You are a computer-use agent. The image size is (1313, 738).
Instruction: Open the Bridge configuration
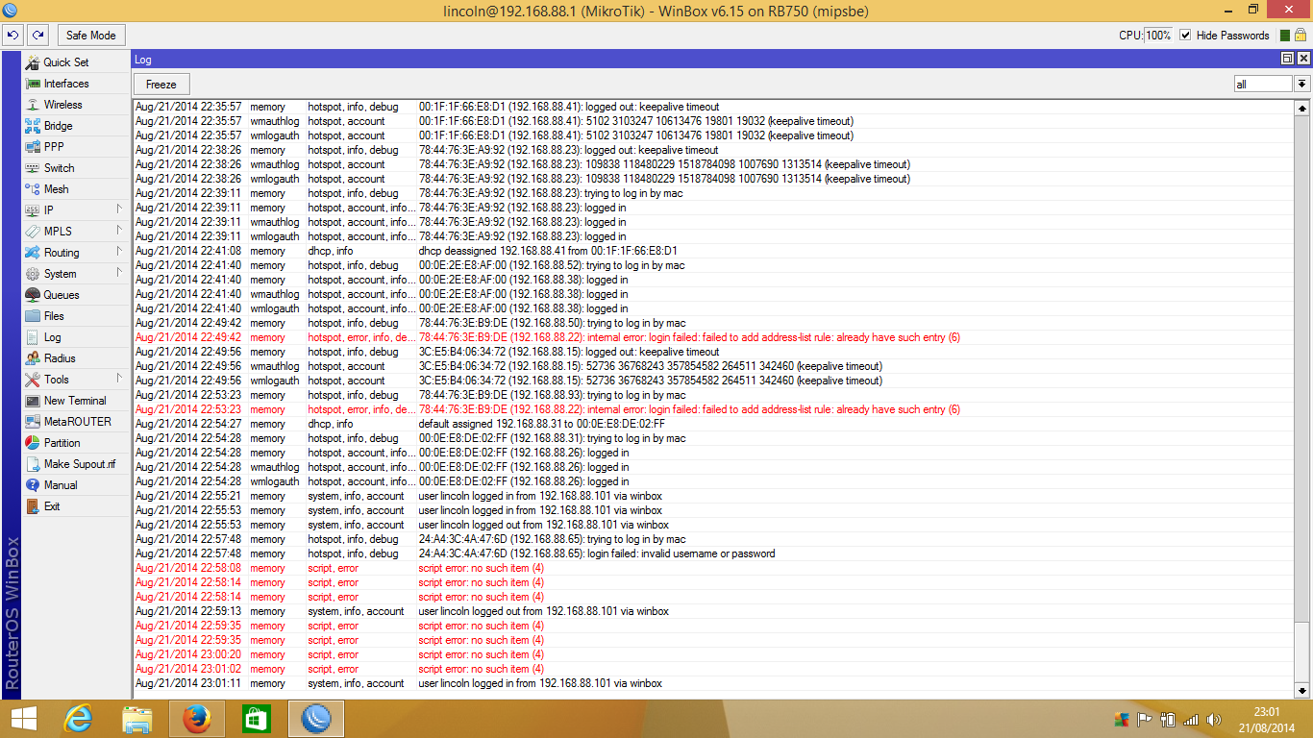pyautogui.click(x=75, y=126)
